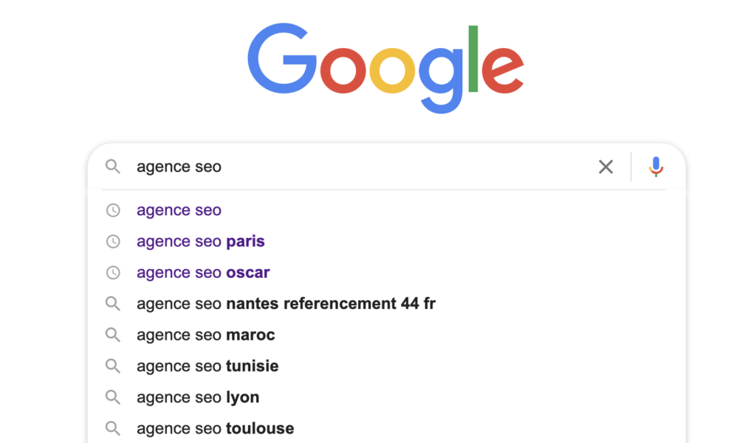
Task: Click the clock history icon beside 'agence seo'
Action: pyautogui.click(x=112, y=210)
